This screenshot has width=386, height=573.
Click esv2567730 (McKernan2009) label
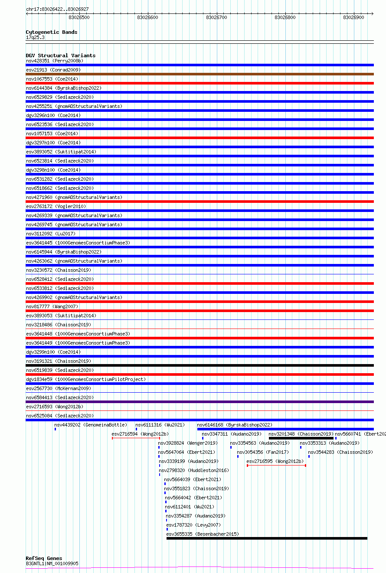tap(59, 388)
